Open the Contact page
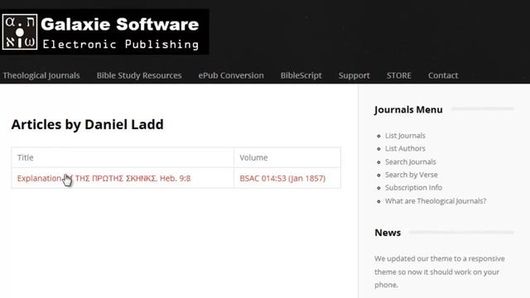530x298 pixels. [x=443, y=75]
